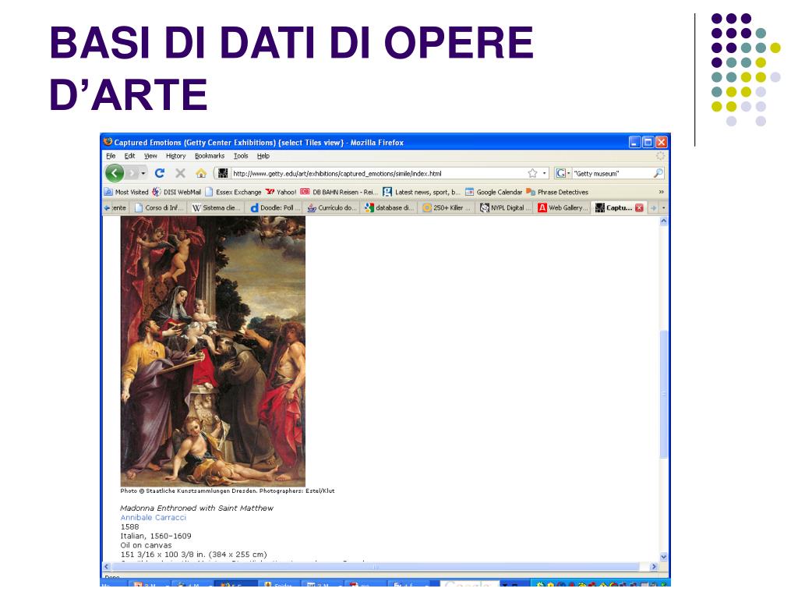Open the File menu
The height and width of the screenshot is (599, 798).
click(111, 156)
